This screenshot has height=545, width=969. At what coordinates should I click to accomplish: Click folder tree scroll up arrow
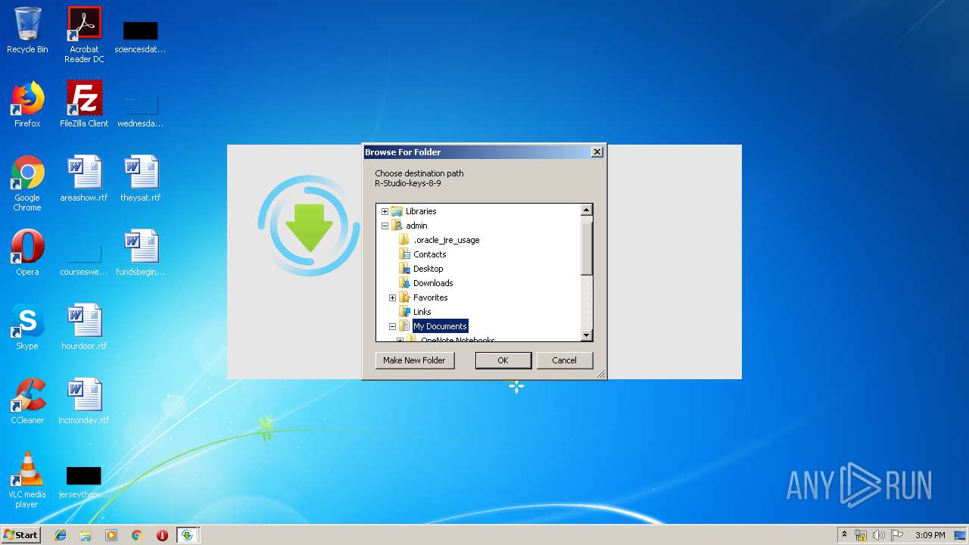point(586,210)
